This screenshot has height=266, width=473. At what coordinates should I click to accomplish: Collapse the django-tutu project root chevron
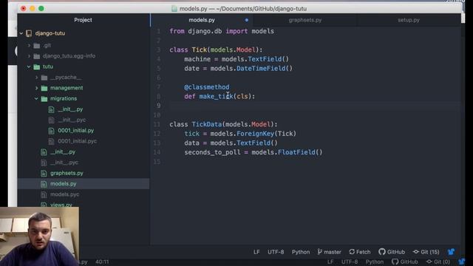pos(21,33)
